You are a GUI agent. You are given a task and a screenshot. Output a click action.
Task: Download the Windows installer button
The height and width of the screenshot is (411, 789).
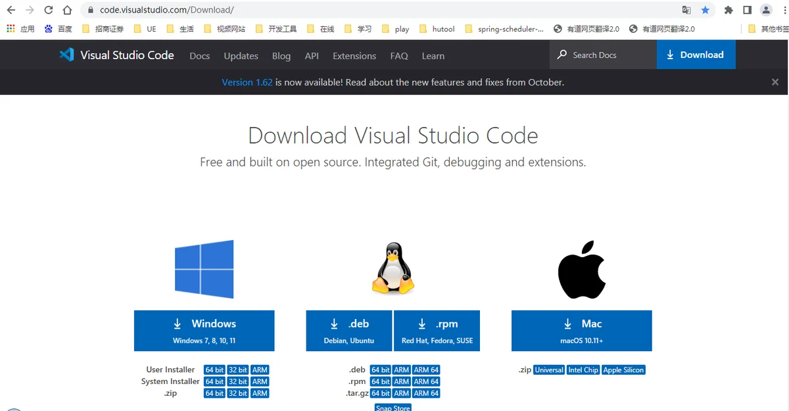coord(204,331)
